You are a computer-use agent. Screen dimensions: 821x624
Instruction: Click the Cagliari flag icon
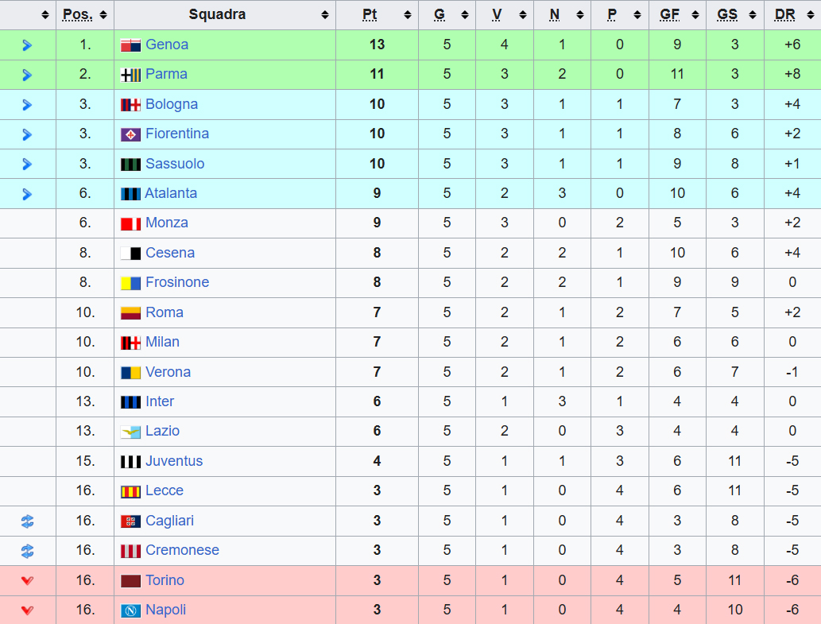coord(131,521)
